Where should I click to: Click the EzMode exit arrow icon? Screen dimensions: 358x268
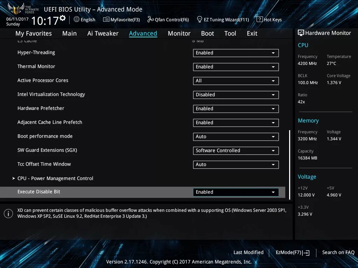point(306,253)
